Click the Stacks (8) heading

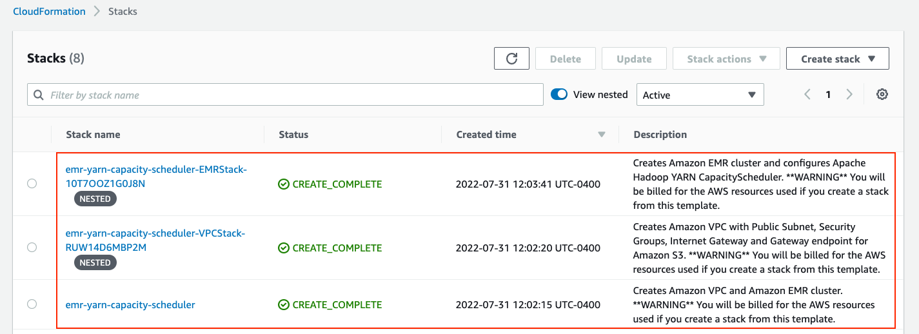coord(55,58)
